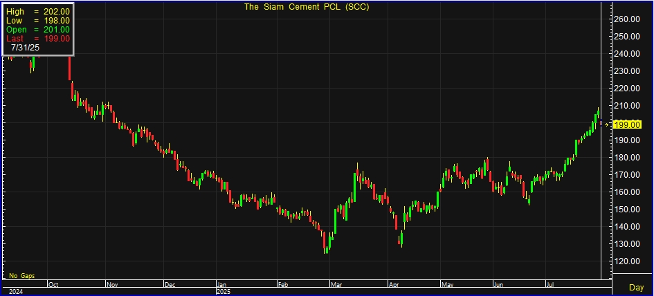Click the 2025 year label
The image size is (654, 296).
(225, 292)
